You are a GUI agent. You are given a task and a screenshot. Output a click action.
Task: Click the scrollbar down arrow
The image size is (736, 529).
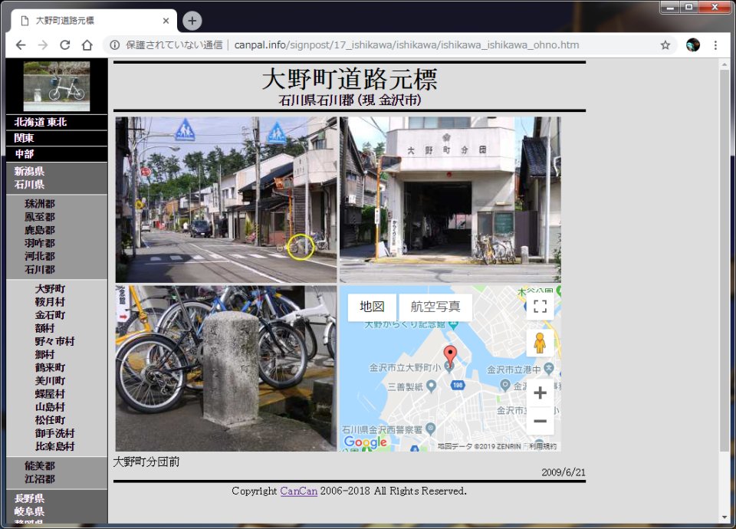pyautogui.click(x=724, y=517)
